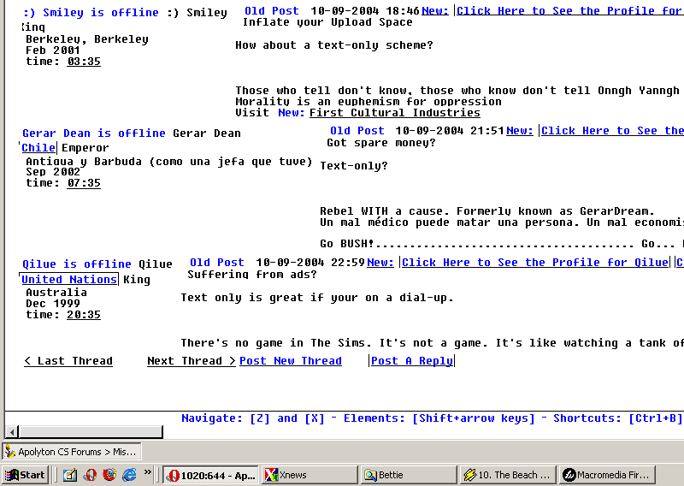
Task: Click the Post A Reply link
Action: pyautogui.click(x=412, y=361)
